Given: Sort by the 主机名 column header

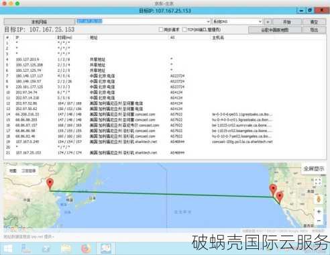Looking at the screenshot, I should [218, 38].
